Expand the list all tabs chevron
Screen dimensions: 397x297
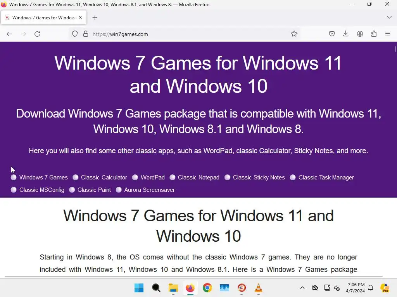[389, 17]
